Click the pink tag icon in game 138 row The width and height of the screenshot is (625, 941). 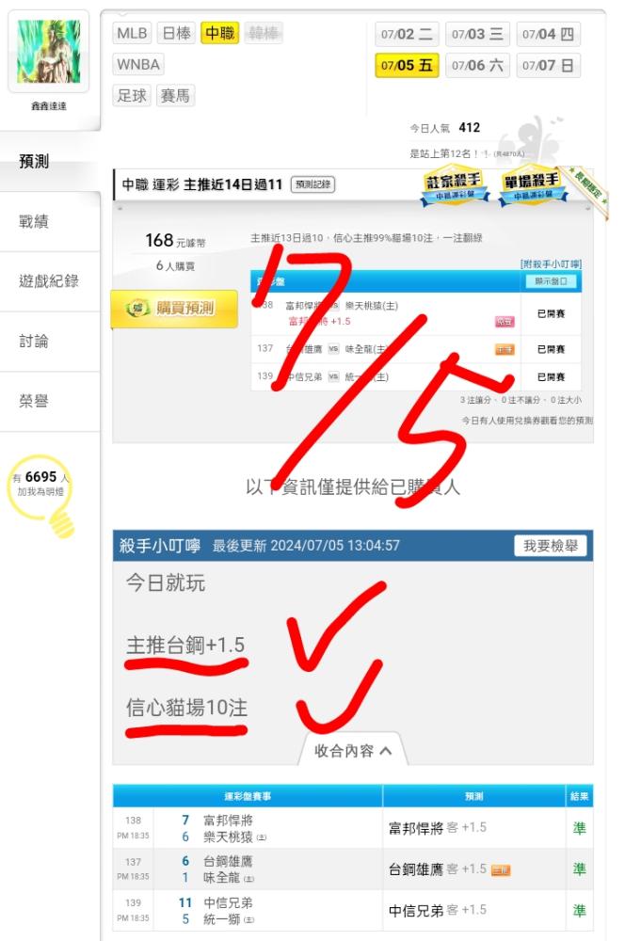(505, 322)
